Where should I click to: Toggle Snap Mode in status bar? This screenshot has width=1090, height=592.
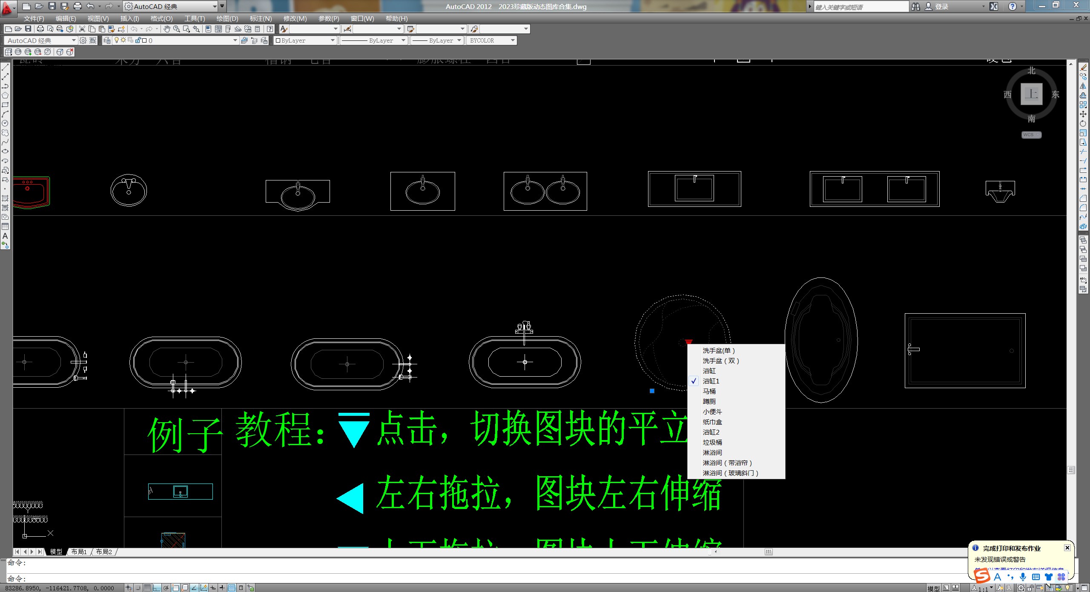138,588
